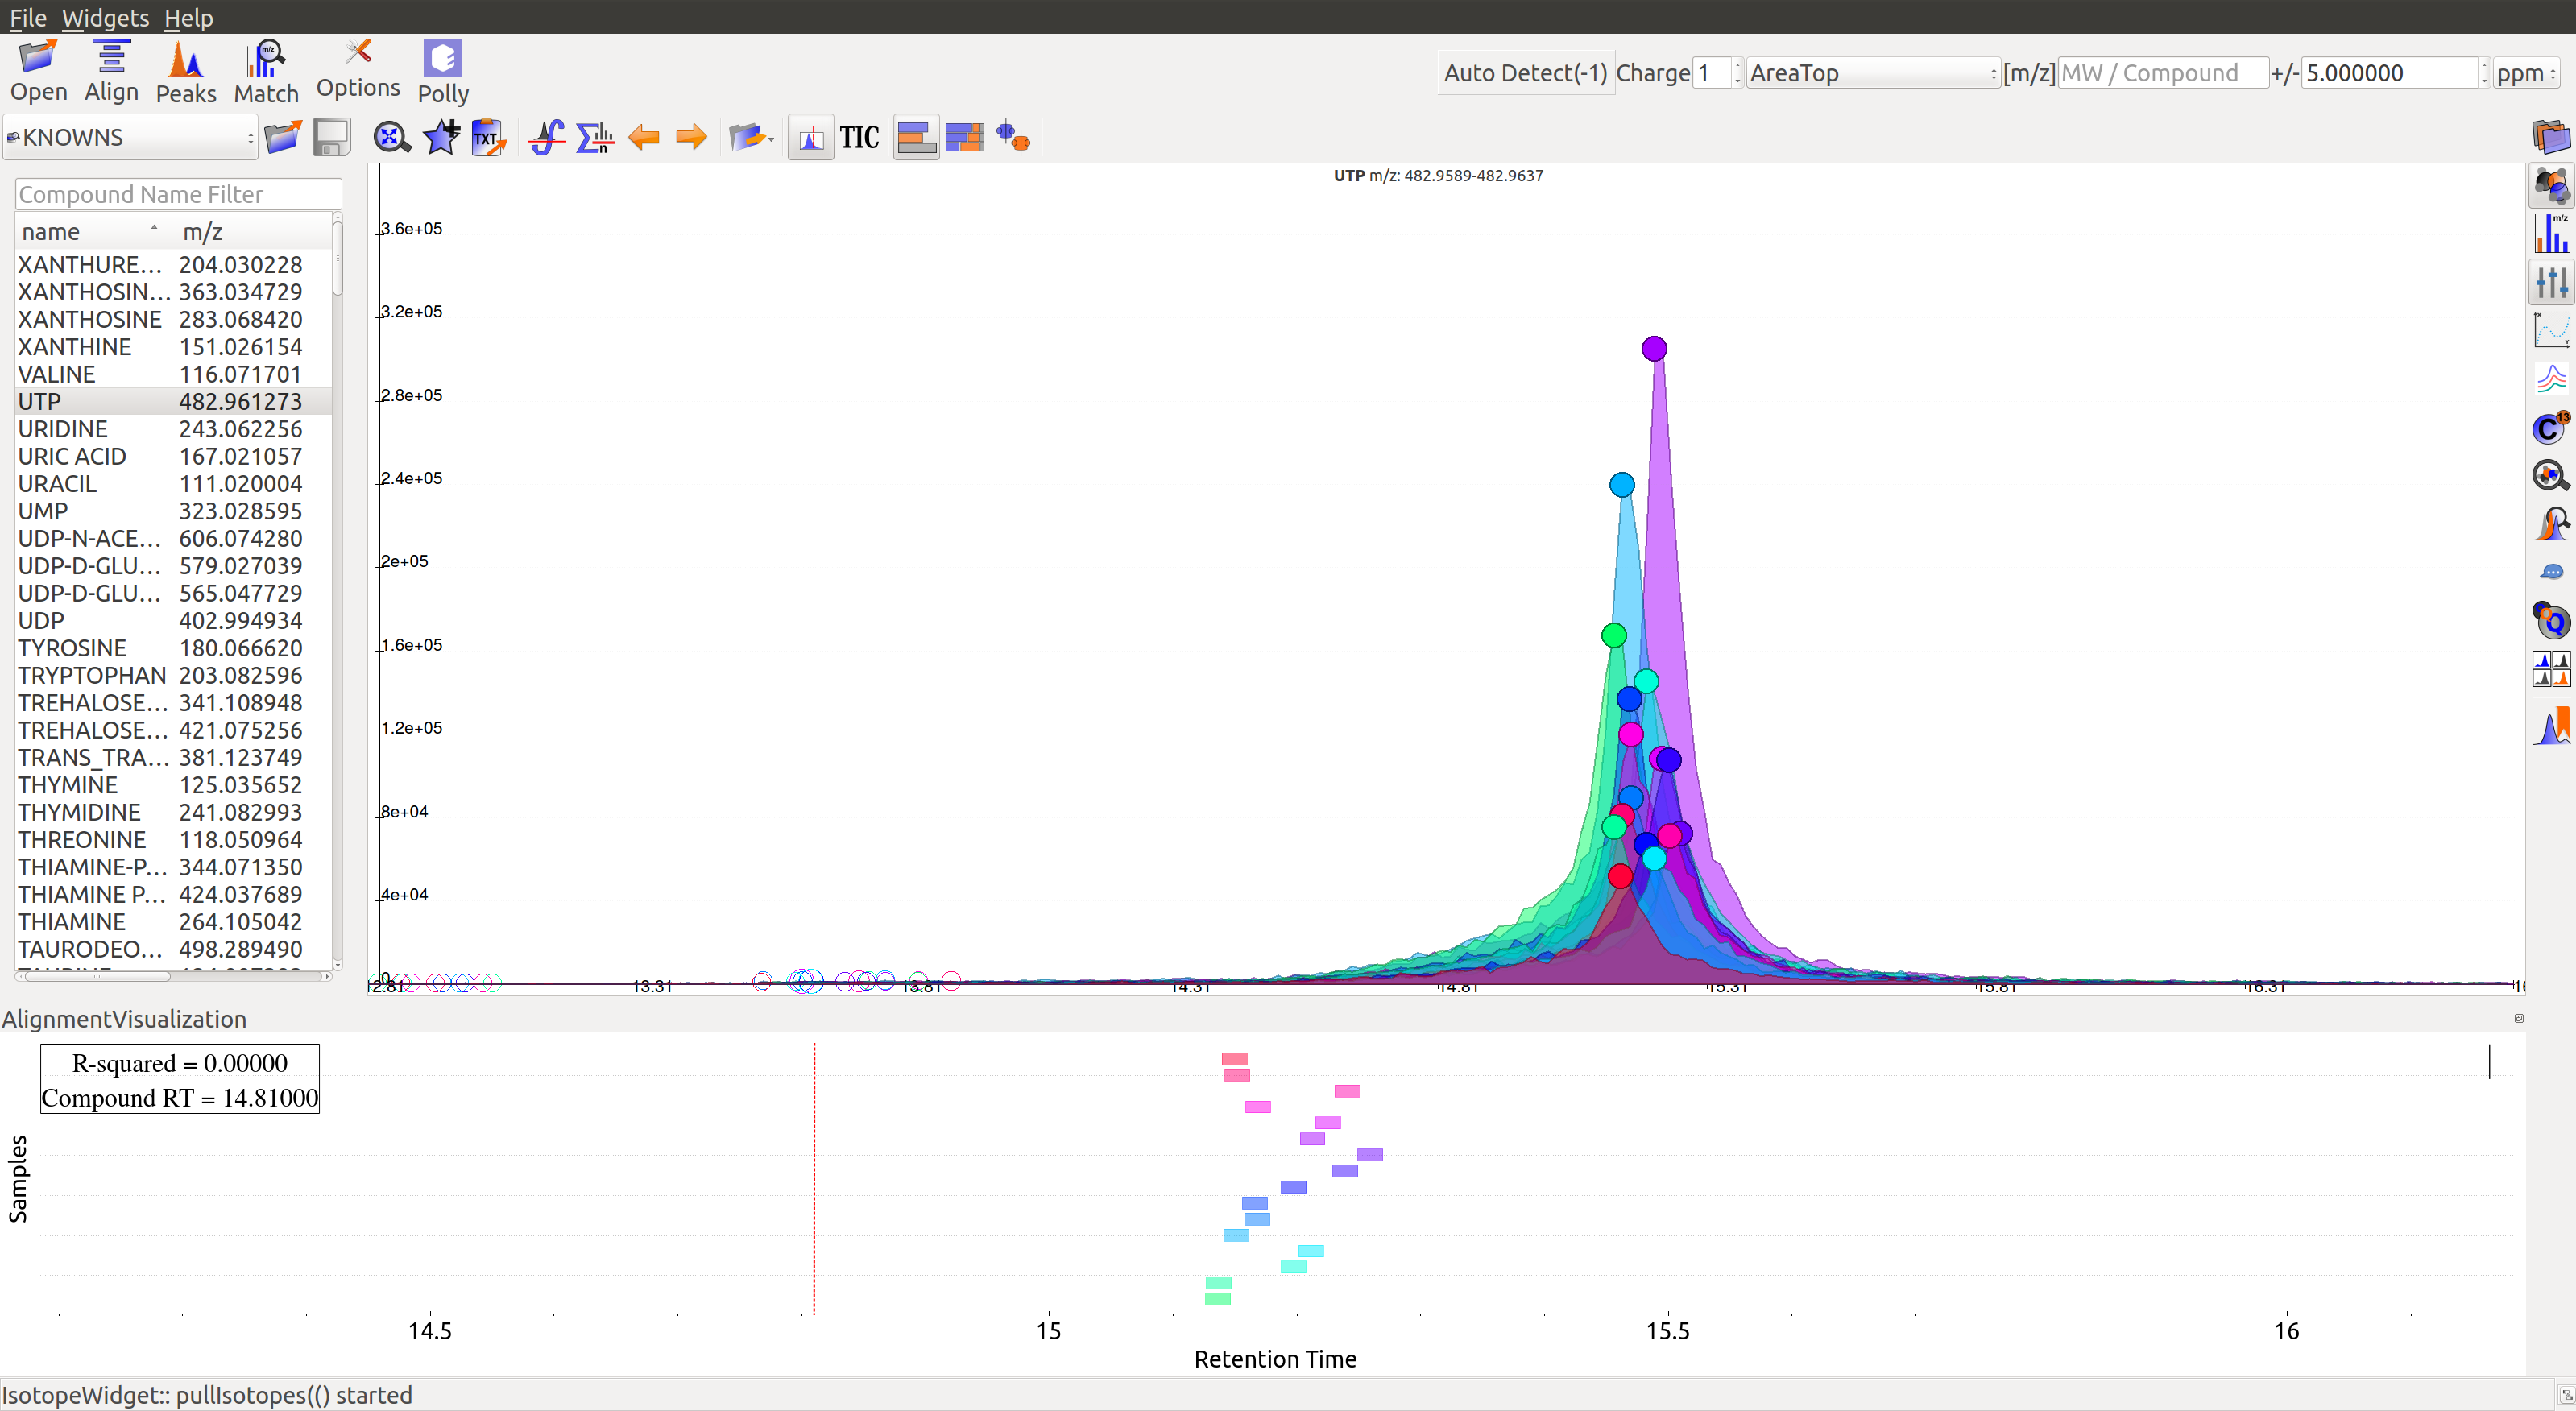Open the ppm units dropdown
The height and width of the screenshot is (1411, 2576).
(x=2526, y=73)
